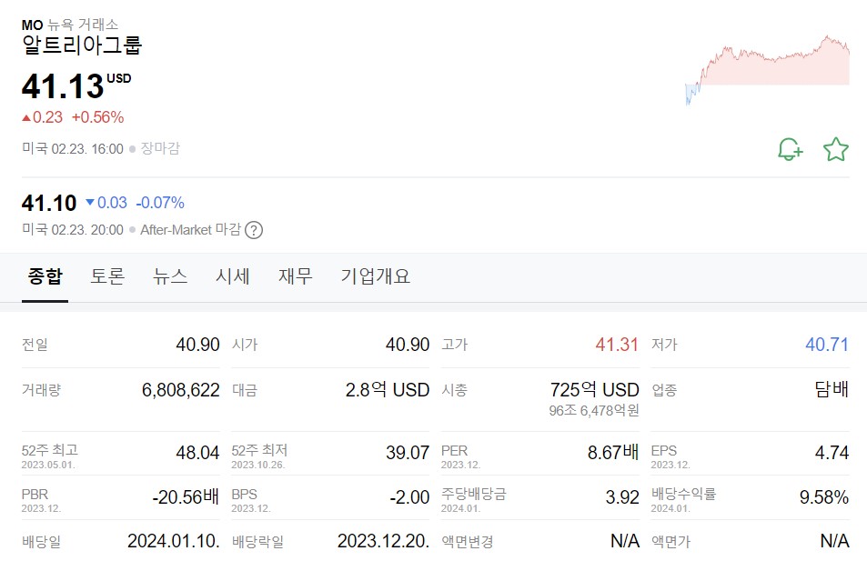Click the 업종 value 담배
867x561 pixels.
pyautogui.click(x=832, y=389)
